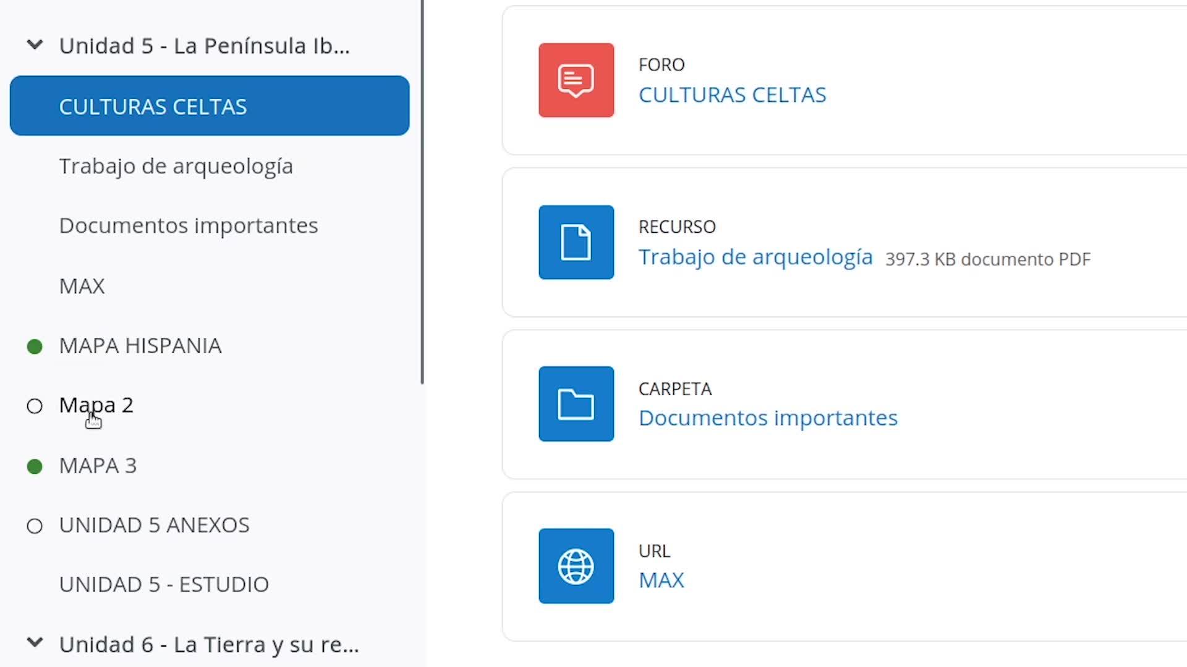Click the red forum icon

[576, 80]
